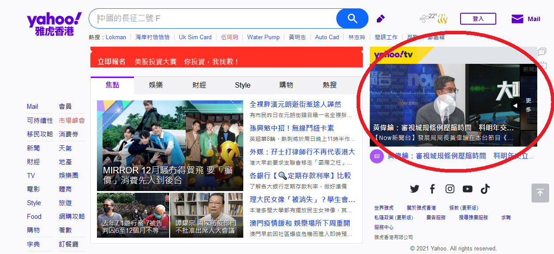Switch to the 財經 tab
Image resolution: width=554 pixels, height=254 pixels.
[199, 85]
